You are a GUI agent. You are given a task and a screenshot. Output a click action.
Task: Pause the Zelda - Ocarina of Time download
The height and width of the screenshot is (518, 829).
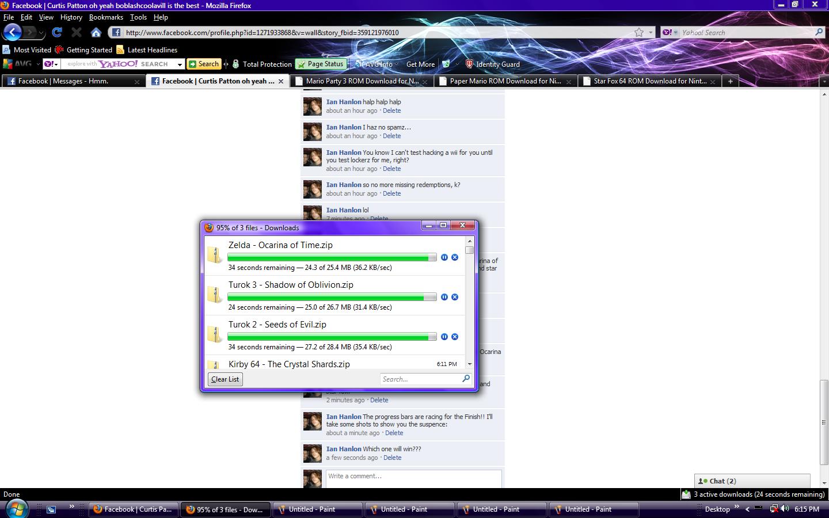pyautogui.click(x=444, y=257)
